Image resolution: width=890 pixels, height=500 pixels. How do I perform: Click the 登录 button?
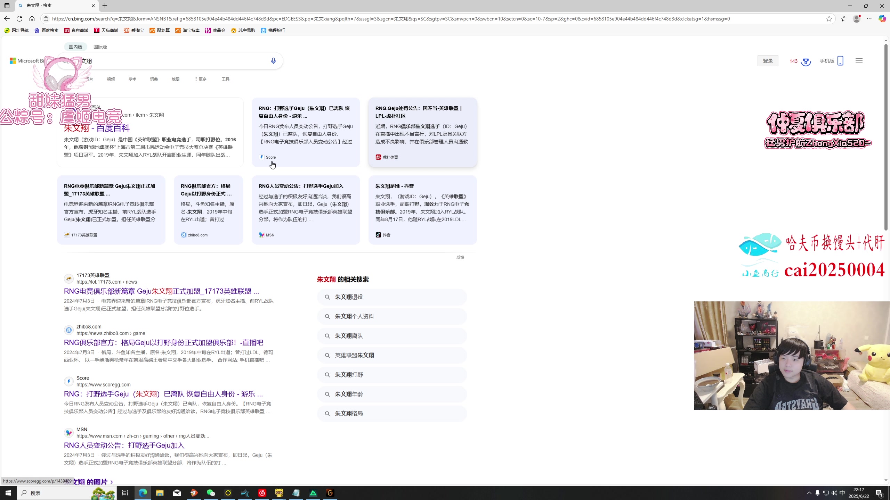click(x=768, y=61)
